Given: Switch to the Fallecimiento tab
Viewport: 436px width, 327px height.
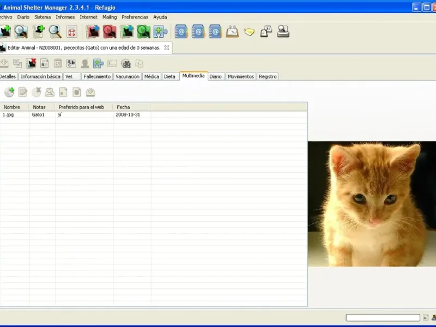Looking at the screenshot, I should (97, 76).
